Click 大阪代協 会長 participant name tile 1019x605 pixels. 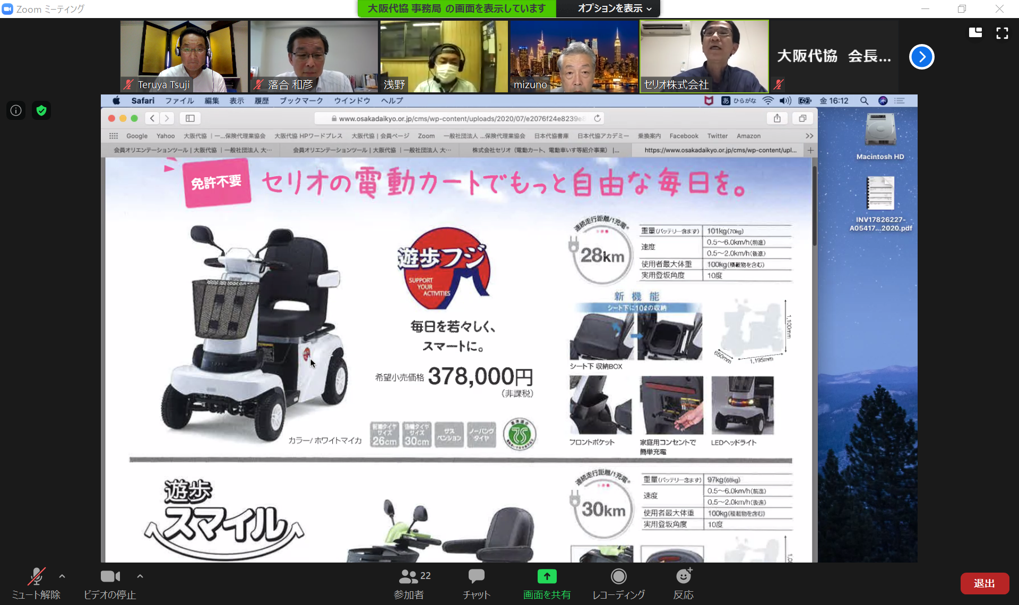pyautogui.click(x=834, y=56)
